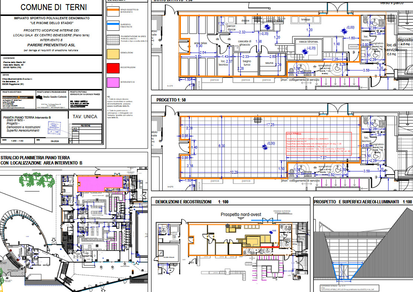Click the 'sauna' room label
This screenshot has width=413, height=292.
(x=269, y=63)
